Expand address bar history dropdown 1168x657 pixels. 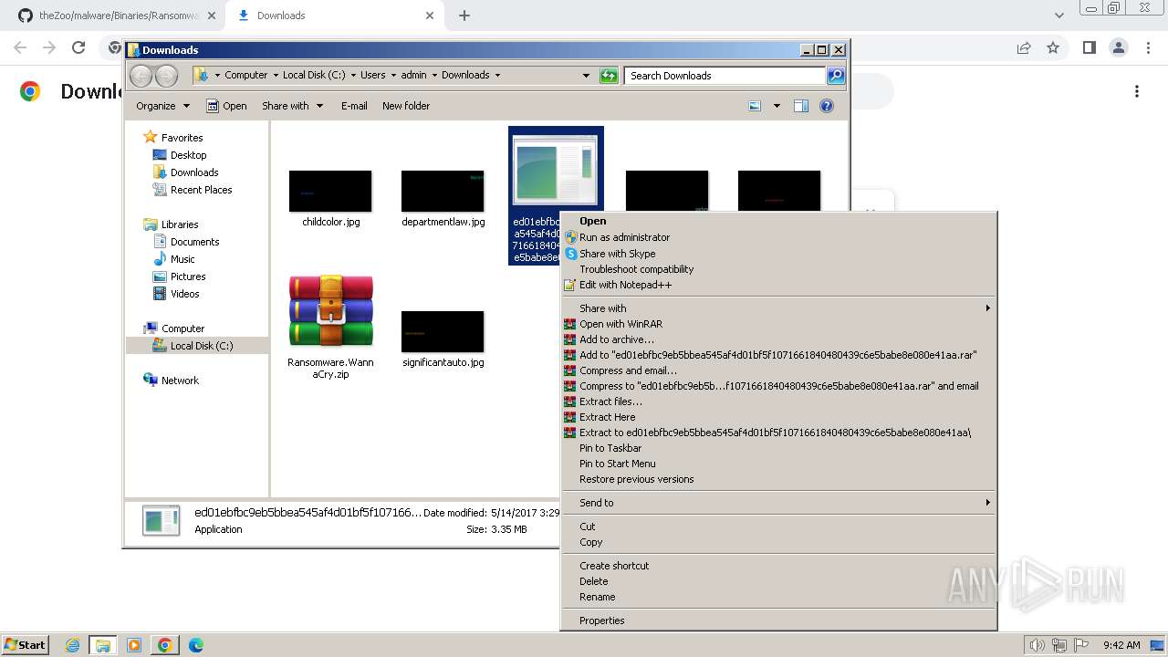(586, 76)
